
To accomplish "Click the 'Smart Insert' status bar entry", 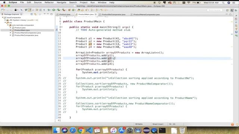I will click(x=158, y=124).
